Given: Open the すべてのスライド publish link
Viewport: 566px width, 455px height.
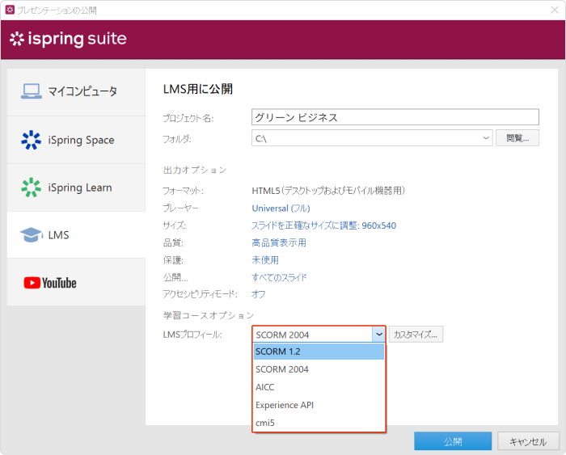Looking at the screenshot, I should click(x=279, y=277).
